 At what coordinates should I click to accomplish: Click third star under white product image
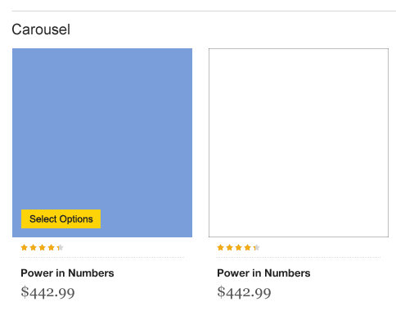(x=239, y=247)
